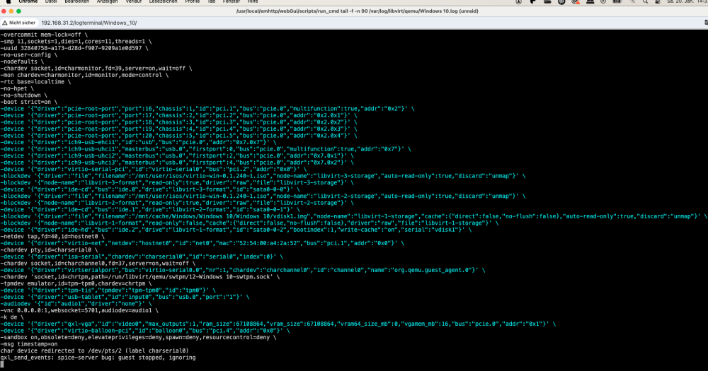The width and height of the screenshot is (708, 371).
Task: Click the 'isa-serial' device line
Action: point(142,257)
